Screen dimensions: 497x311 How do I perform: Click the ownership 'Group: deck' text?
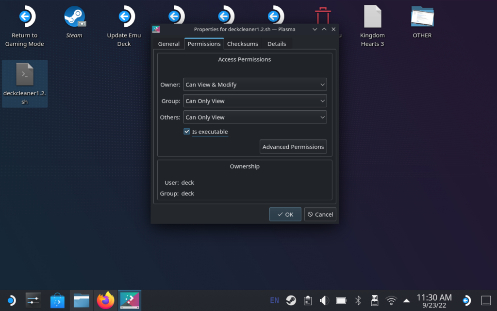pos(177,193)
